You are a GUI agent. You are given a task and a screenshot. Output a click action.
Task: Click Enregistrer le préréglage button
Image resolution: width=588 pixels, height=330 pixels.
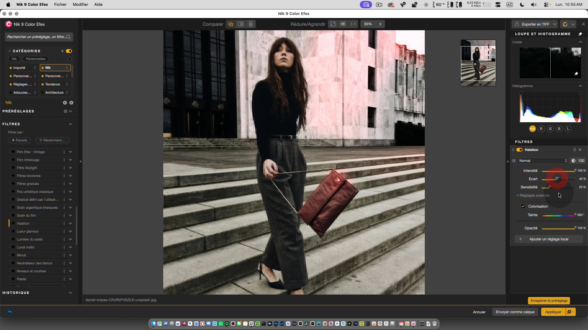point(549,301)
